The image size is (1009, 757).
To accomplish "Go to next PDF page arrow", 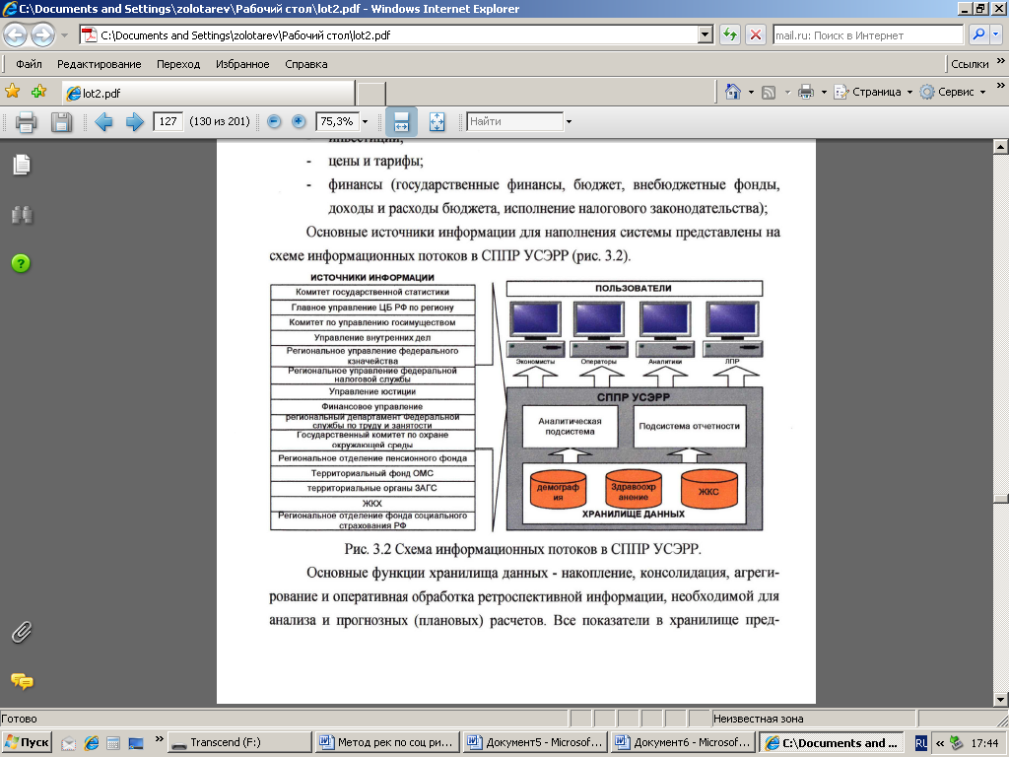I will (x=134, y=121).
